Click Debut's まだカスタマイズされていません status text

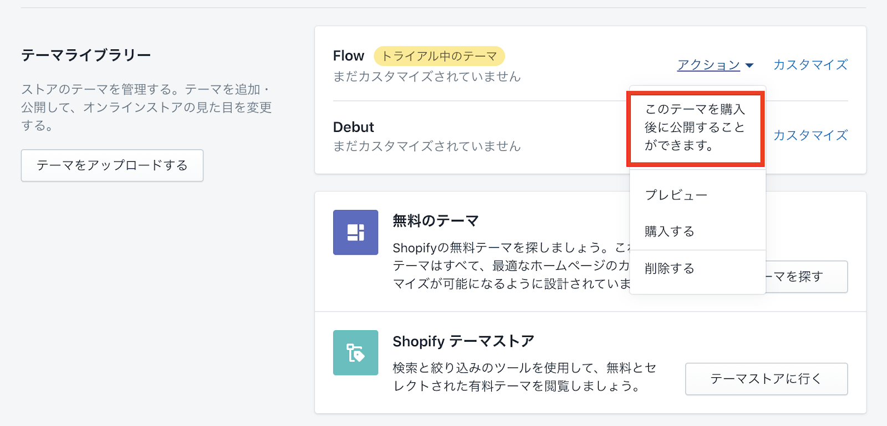click(426, 146)
